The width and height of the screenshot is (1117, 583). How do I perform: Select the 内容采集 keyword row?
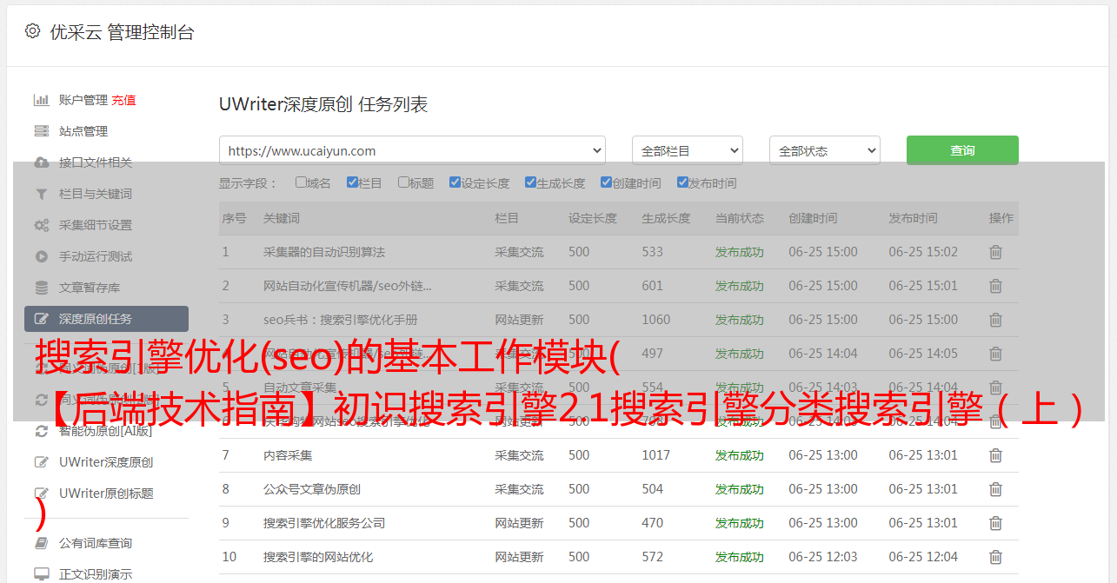tap(288, 455)
